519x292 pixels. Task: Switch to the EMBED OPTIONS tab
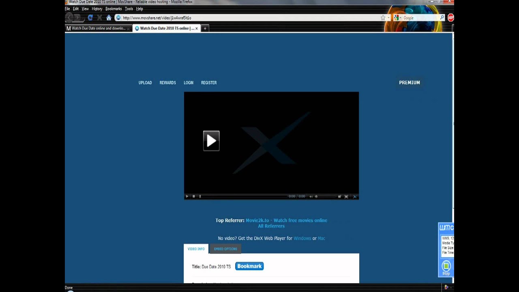coord(225,249)
